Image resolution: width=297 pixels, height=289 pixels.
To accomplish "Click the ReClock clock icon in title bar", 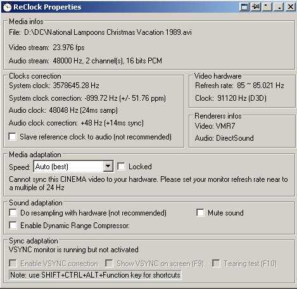I will (7, 7).
